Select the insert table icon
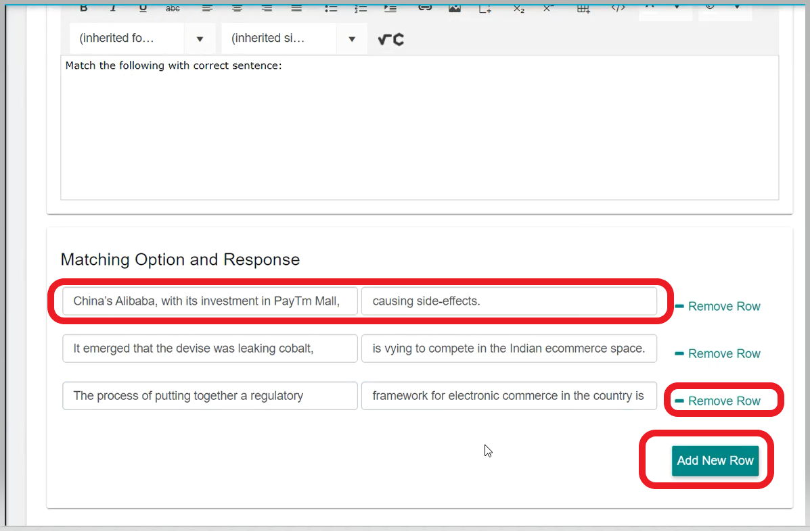 pos(583,8)
